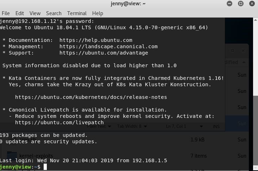
Task: Maximize the jenny@view terminal window
Action: pos(240,4)
